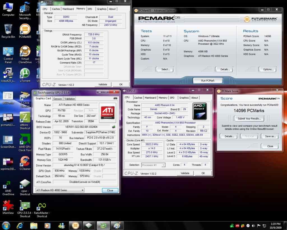Open Mainboard tab in lower CPU-Z window
Viewport: 287px width, 230px height.
pyautogui.click(x=150, y=97)
